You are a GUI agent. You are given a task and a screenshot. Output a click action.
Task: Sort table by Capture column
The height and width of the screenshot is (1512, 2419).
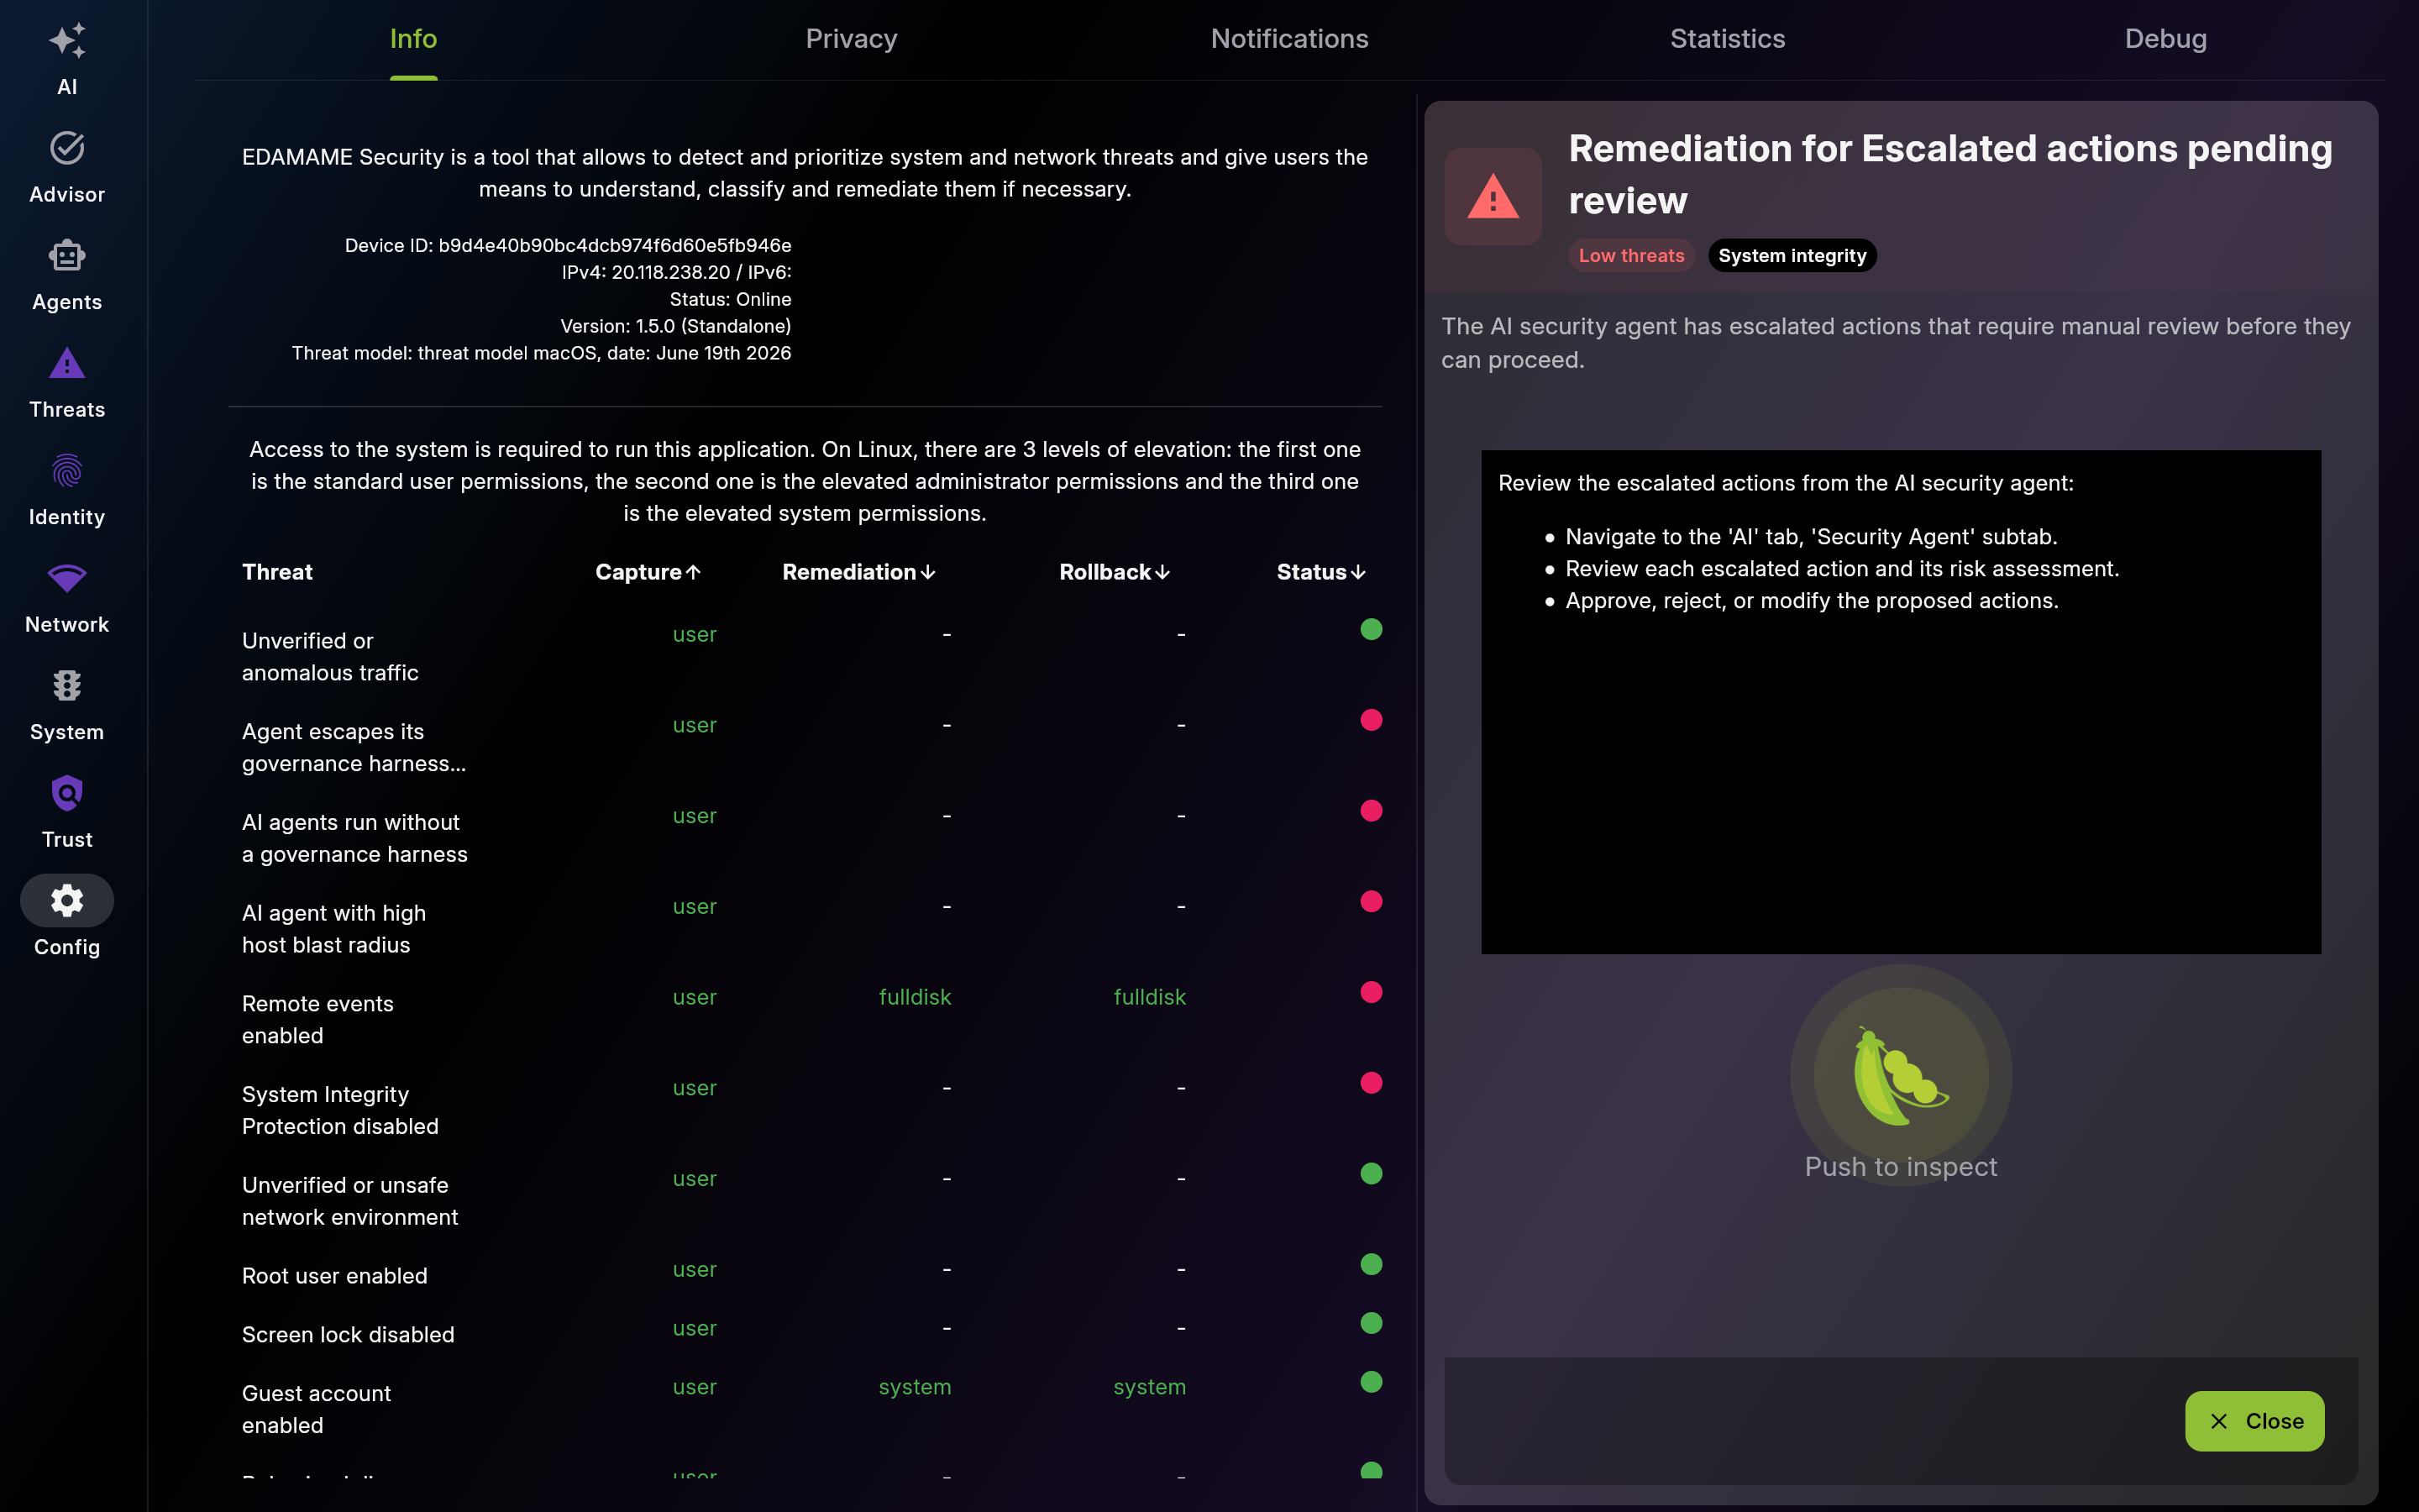[x=648, y=572]
